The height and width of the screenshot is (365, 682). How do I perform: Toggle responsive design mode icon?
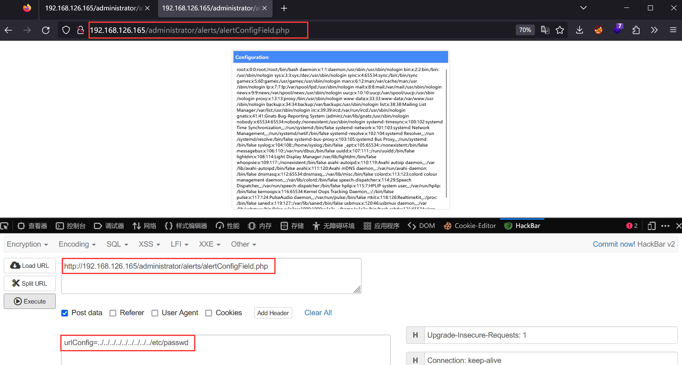(x=652, y=226)
